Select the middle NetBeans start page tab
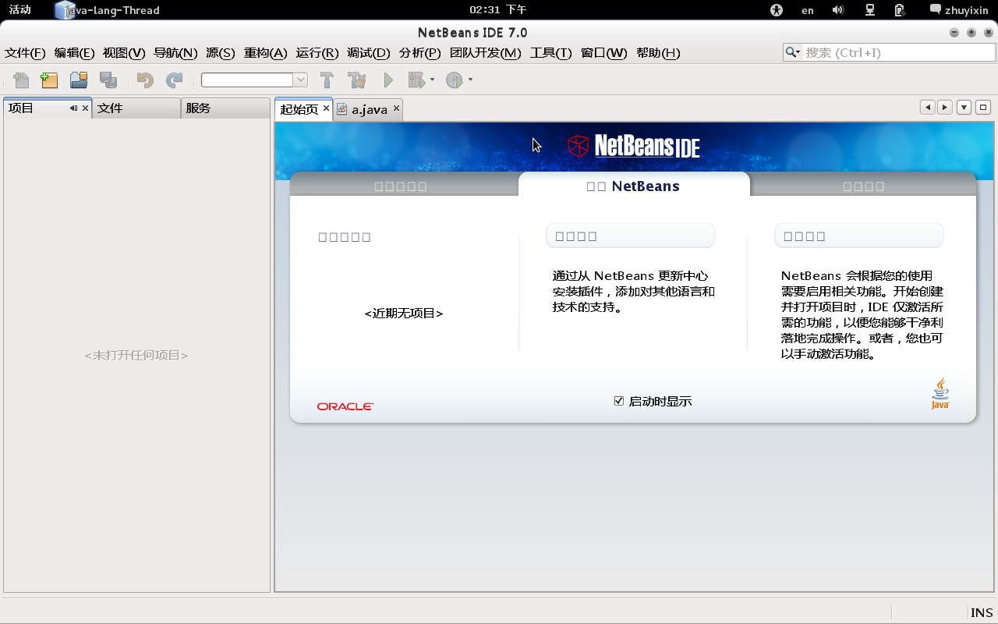The image size is (998, 624). pos(633,186)
